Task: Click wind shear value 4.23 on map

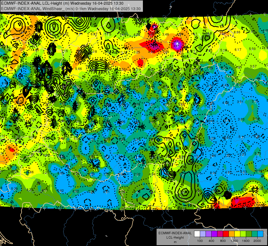Action: (x=30, y=190)
